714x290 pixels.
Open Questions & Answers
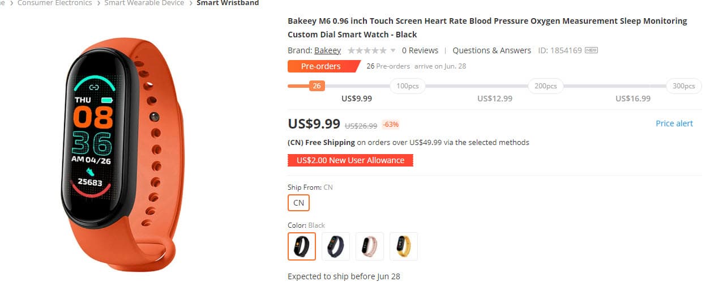point(491,50)
